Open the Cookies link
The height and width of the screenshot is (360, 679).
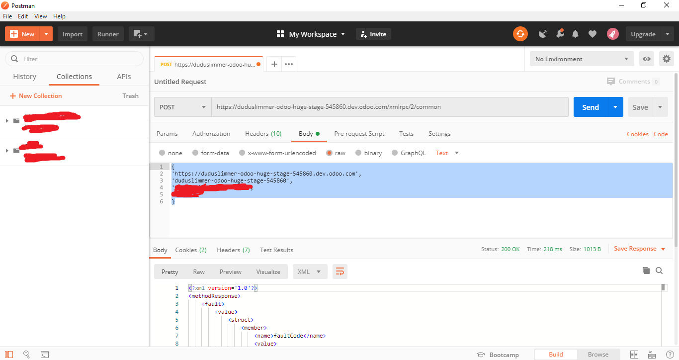638,134
